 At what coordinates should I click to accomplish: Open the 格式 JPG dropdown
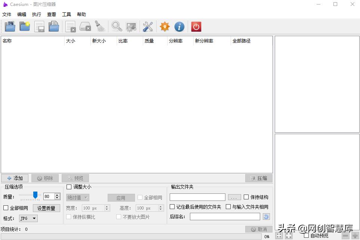point(28,218)
